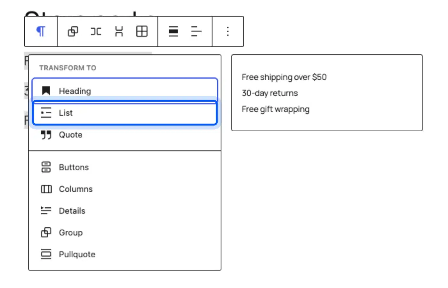
Task: Transform block to Heading
Action: (125, 91)
